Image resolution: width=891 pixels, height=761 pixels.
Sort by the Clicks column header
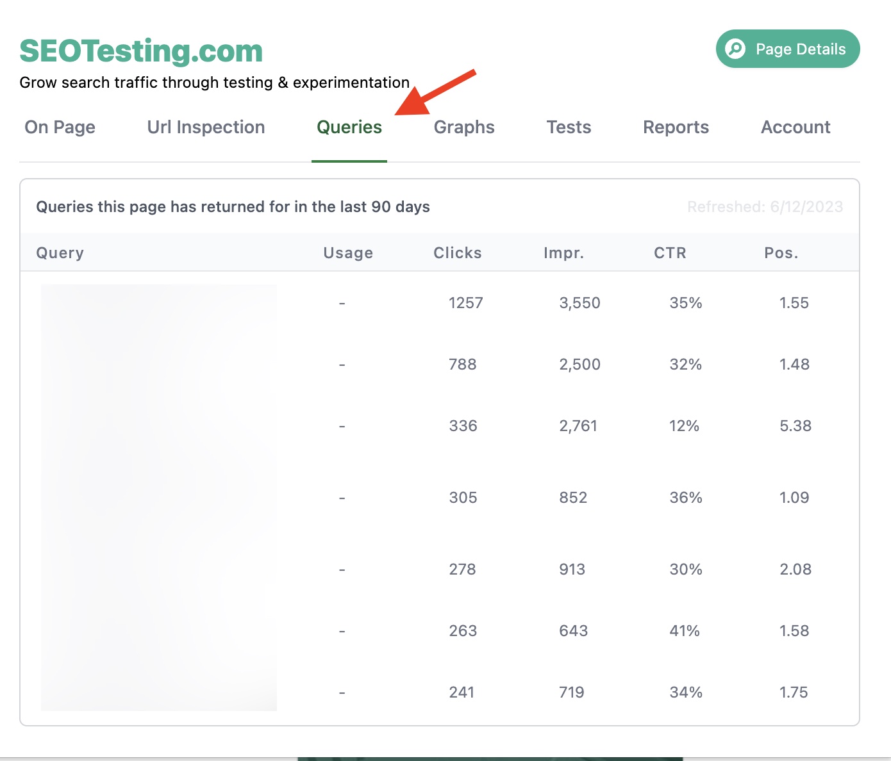[458, 253]
